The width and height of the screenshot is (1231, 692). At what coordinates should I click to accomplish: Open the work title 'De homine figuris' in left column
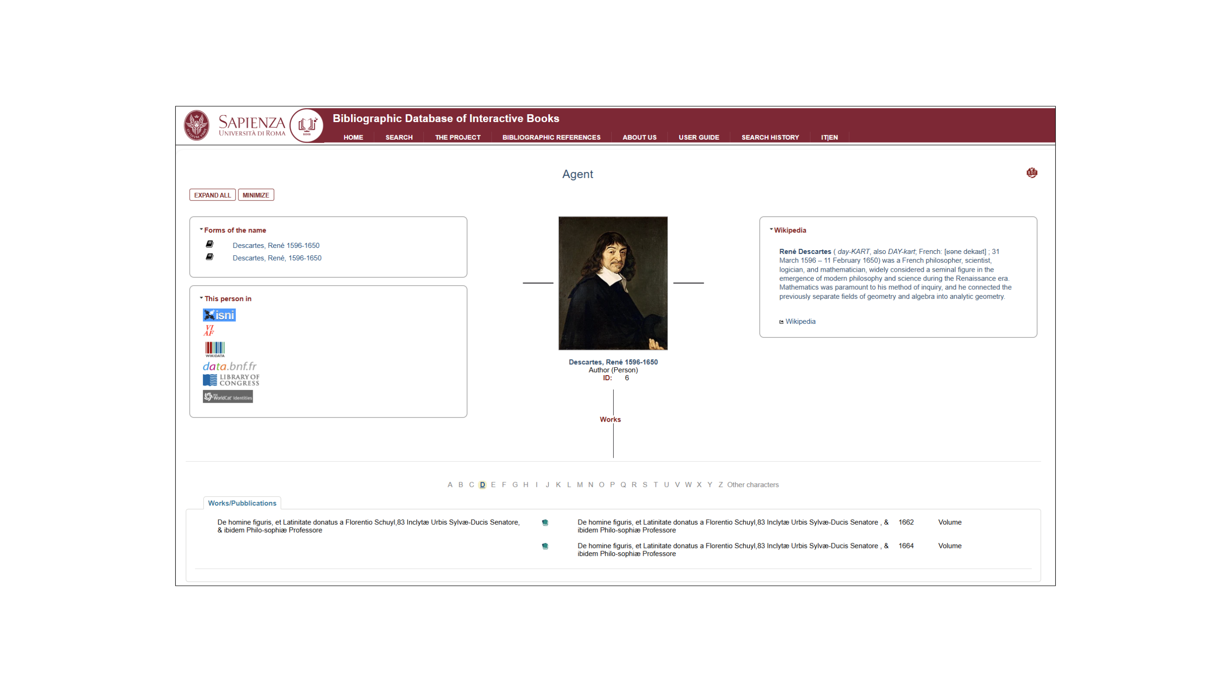(x=368, y=526)
